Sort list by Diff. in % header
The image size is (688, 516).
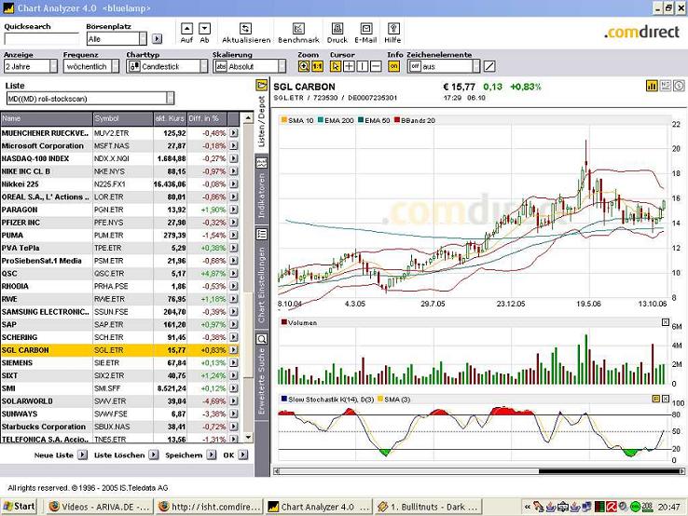click(207, 118)
